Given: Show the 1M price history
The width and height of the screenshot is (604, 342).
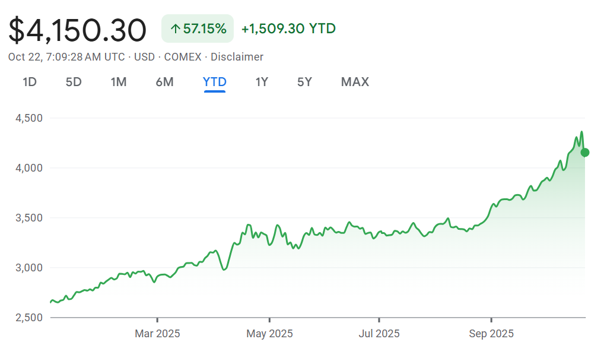Looking at the screenshot, I should [119, 82].
